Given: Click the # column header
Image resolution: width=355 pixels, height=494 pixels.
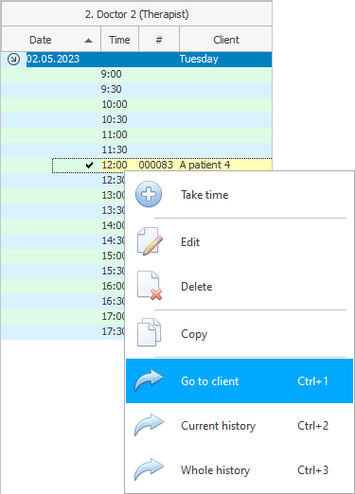Looking at the screenshot, I should [159, 40].
